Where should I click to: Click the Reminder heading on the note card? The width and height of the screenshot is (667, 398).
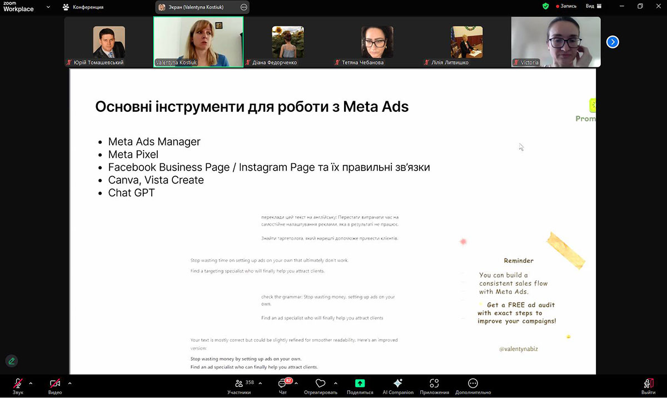[519, 261]
